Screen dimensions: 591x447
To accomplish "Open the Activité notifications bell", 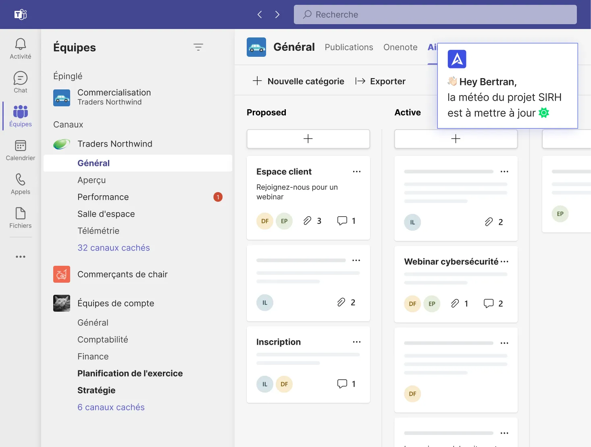I will pyautogui.click(x=21, y=44).
